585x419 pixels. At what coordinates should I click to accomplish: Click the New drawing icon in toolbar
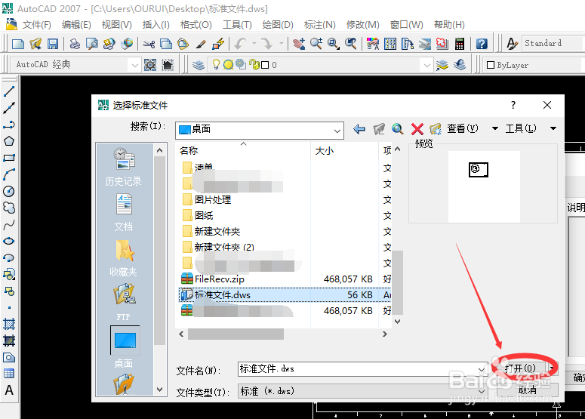[18, 44]
